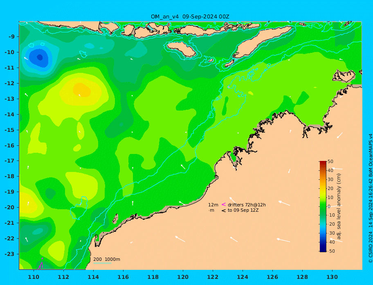Click the green zero level on the colorbar
The width and height of the screenshot is (373, 285).
point(323,206)
